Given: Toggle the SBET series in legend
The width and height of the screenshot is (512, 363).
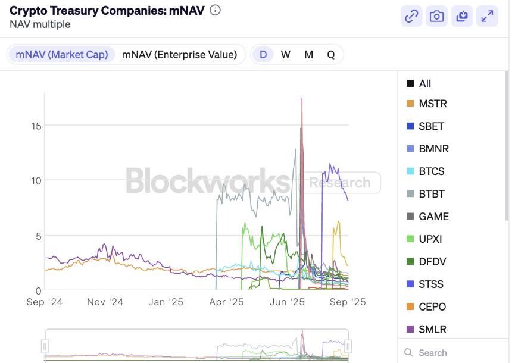Looking at the screenshot, I should (431, 126).
